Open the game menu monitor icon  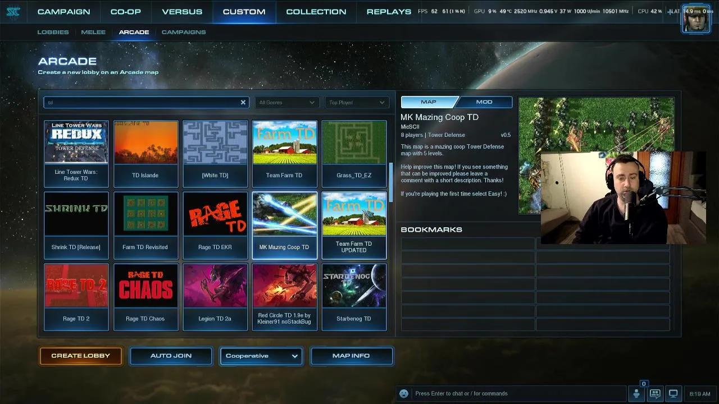(x=673, y=394)
